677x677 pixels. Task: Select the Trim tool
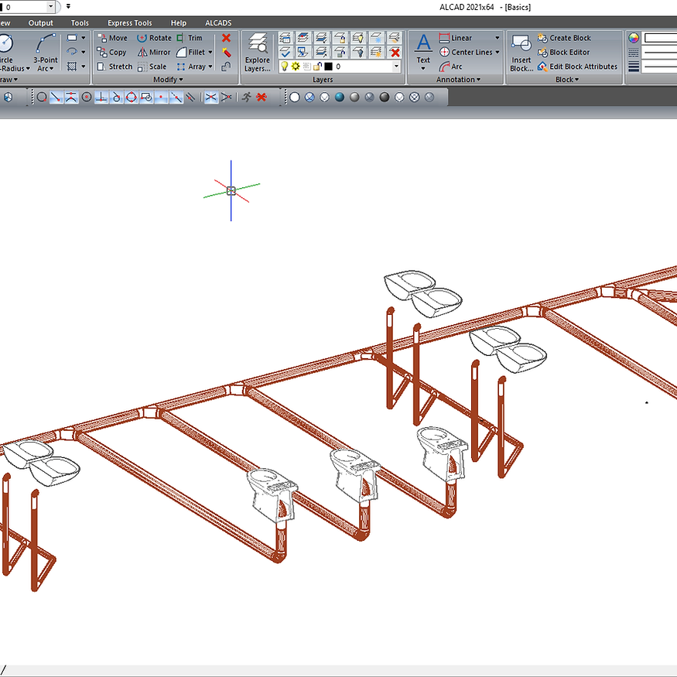coord(189,38)
